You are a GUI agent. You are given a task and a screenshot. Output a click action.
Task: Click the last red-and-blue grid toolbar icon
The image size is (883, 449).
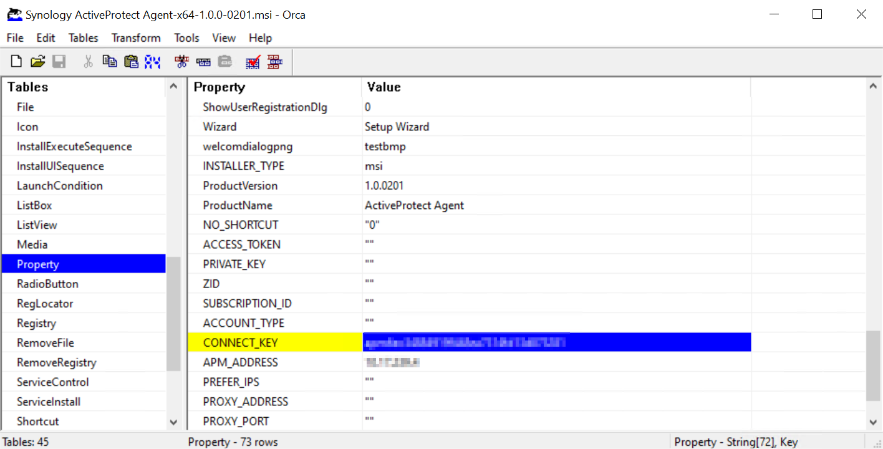coord(274,61)
